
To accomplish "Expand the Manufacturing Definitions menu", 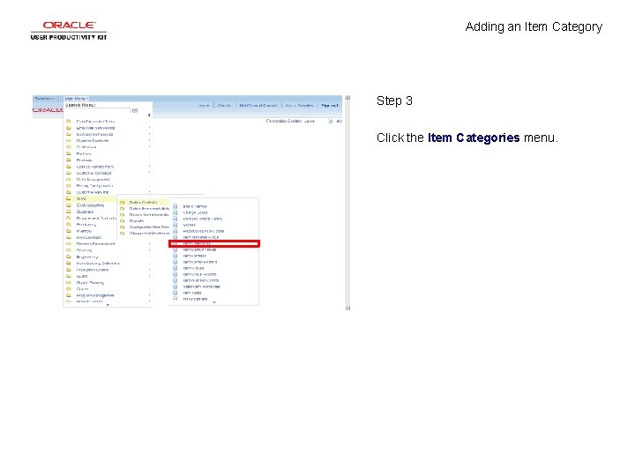I will (98, 264).
